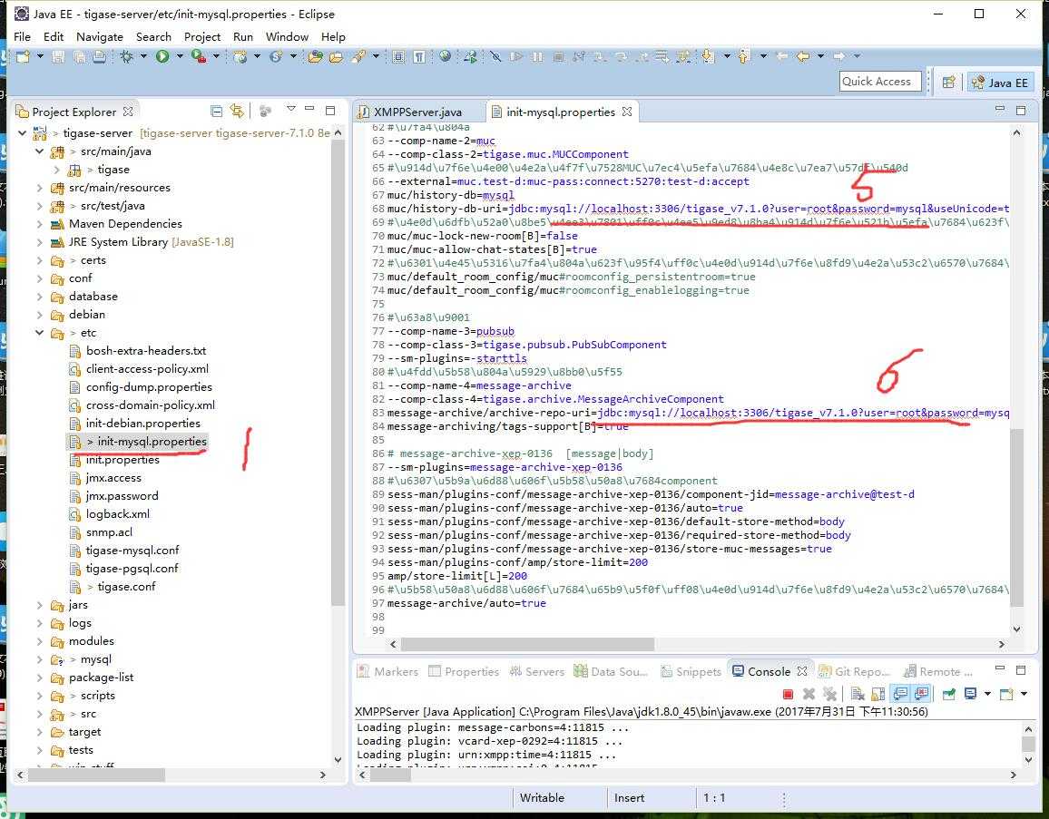Click Open Web Browser globe icon
The height and width of the screenshot is (819, 1049).
point(445,56)
